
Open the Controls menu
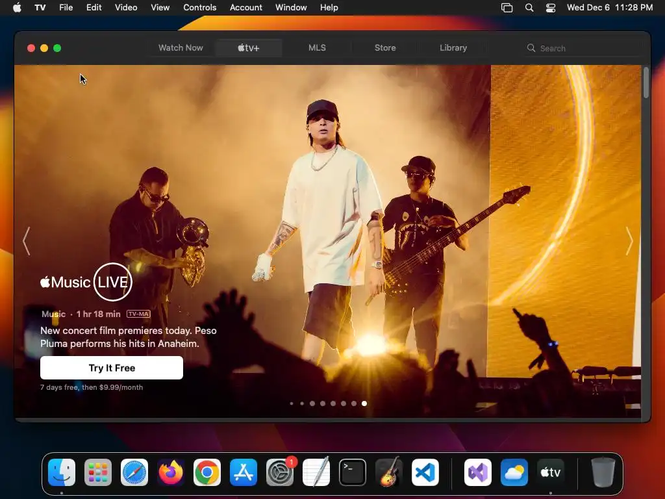point(200,7)
